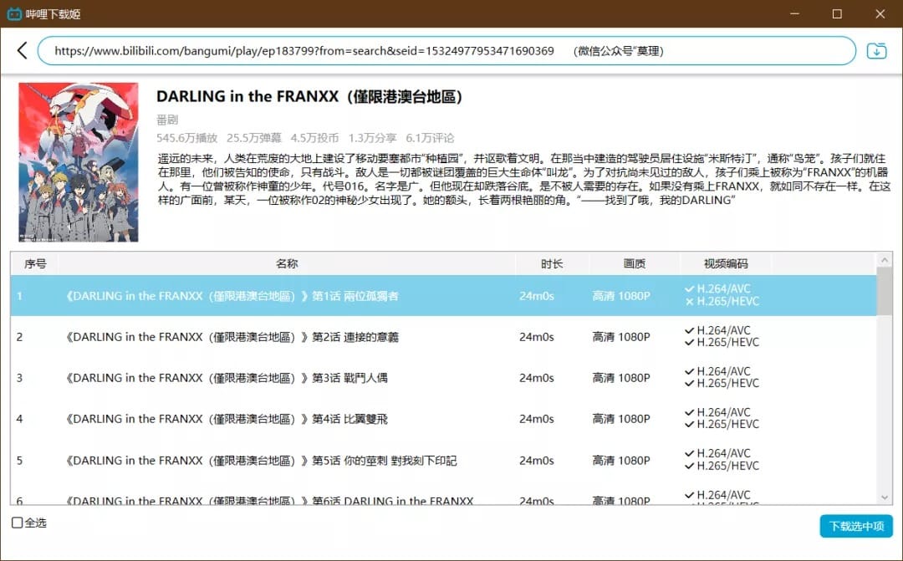Open quality dropdown 高清 1080P for episode 5

tap(621, 461)
